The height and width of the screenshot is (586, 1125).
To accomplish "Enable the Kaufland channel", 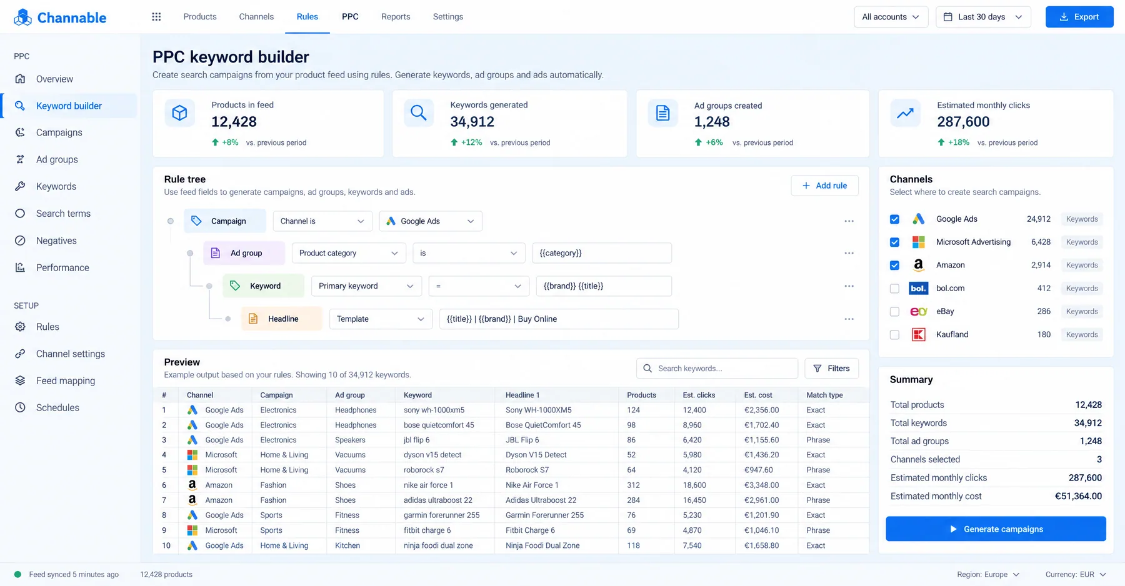I will [x=894, y=335].
